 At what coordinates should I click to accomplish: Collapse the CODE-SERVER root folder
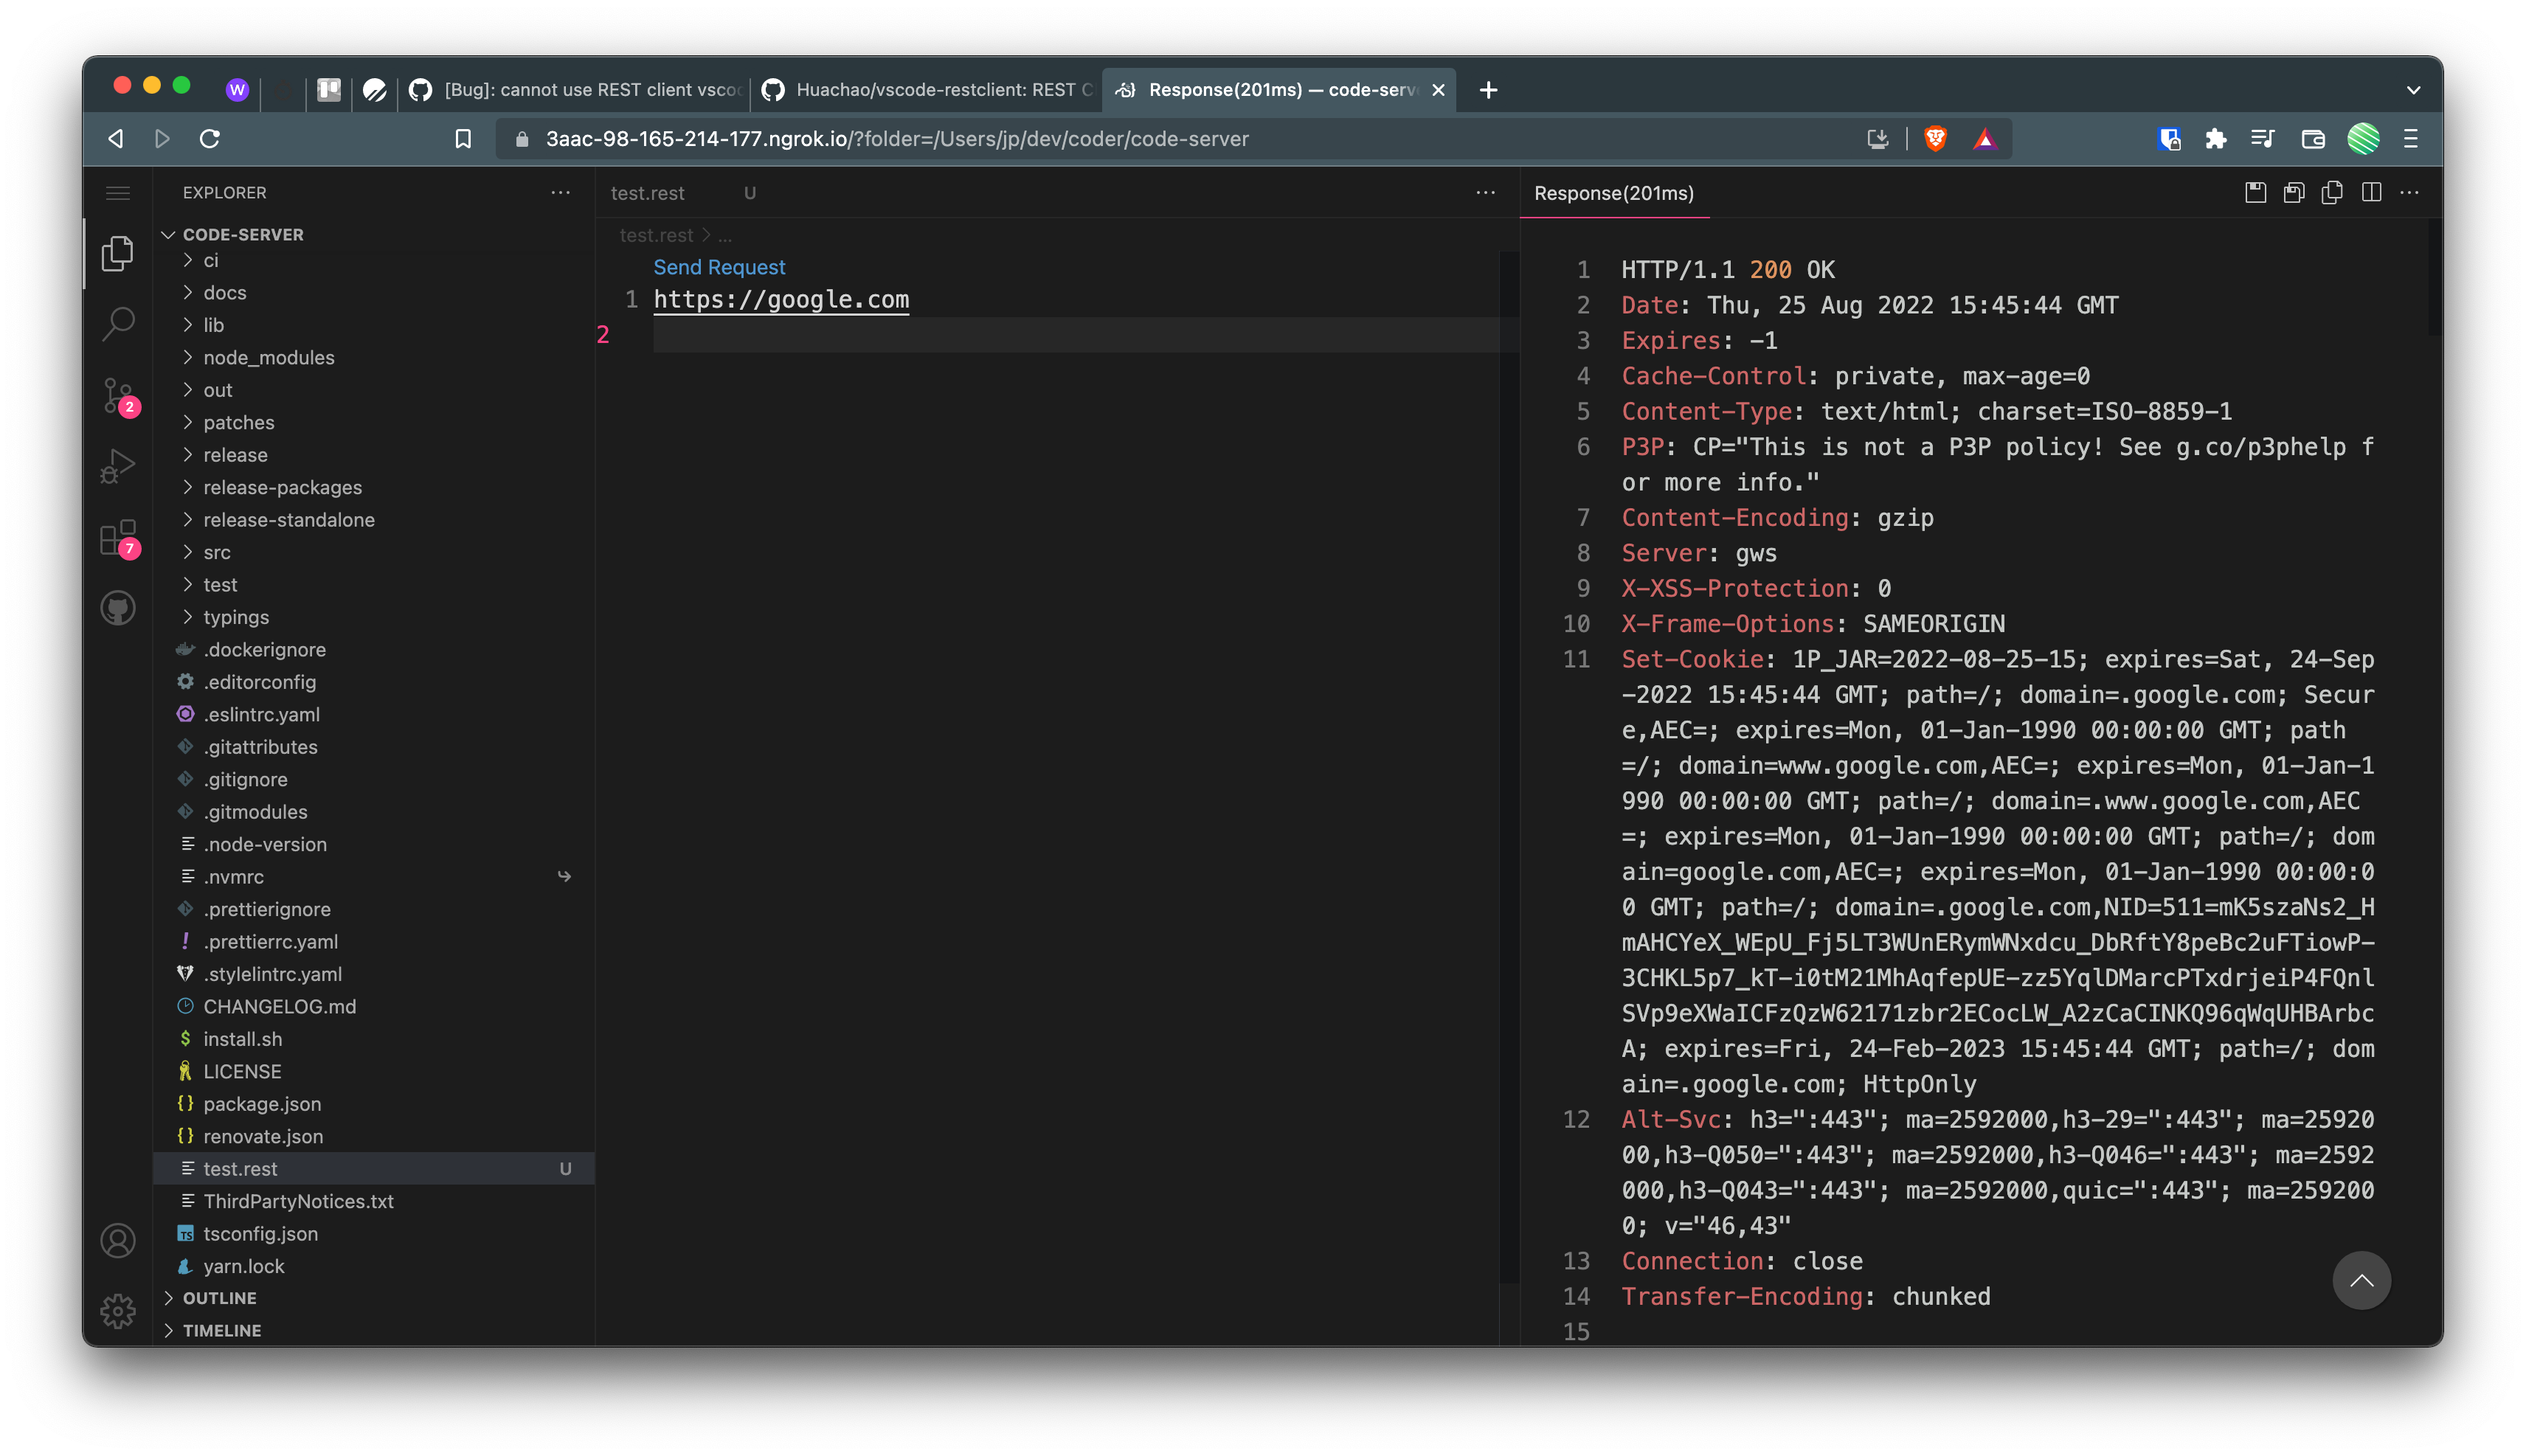click(x=242, y=235)
